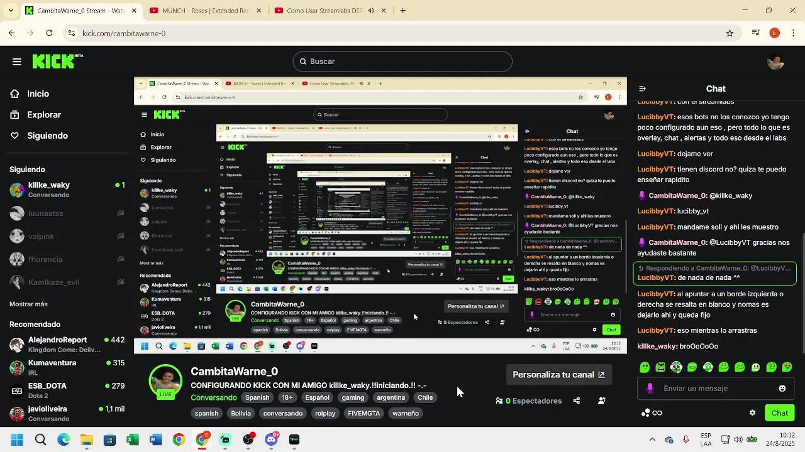Select the Español tag
Viewport: 805px width, 452px height.
point(317,397)
